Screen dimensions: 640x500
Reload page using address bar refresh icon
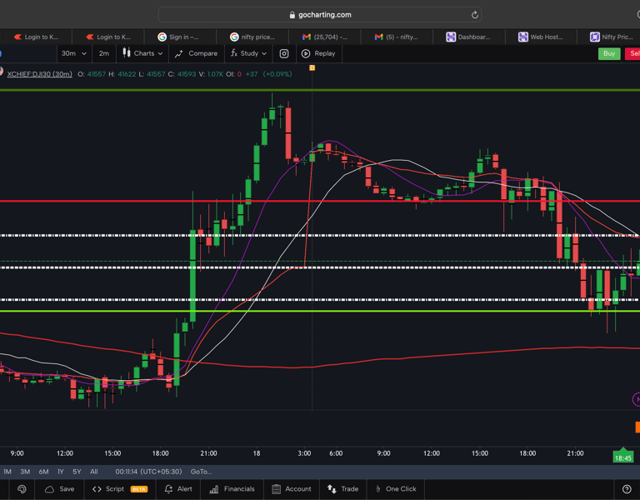pyautogui.click(x=474, y=15)
